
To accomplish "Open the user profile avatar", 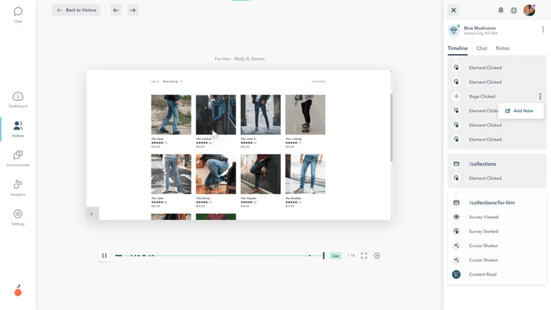I will click(529, 10).
